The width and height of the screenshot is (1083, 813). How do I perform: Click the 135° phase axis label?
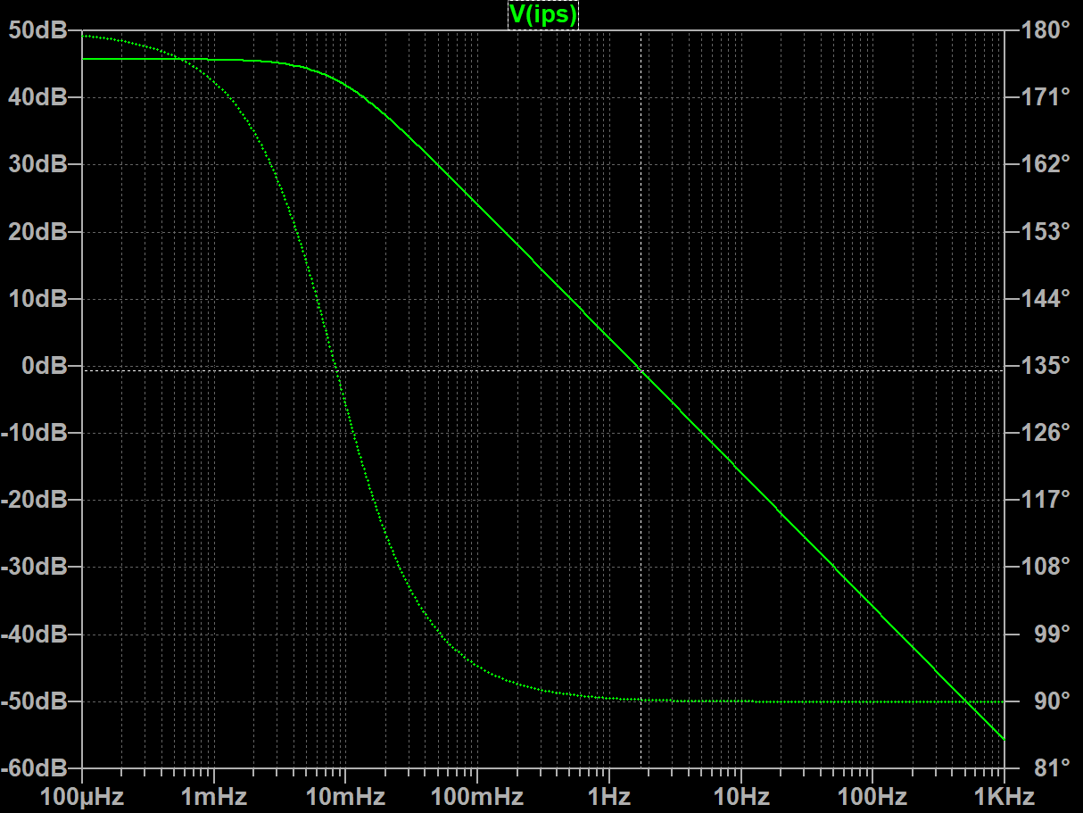[x=1046, y=366]
